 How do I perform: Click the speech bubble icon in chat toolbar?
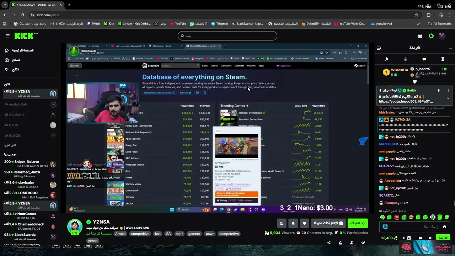(424, 59)
